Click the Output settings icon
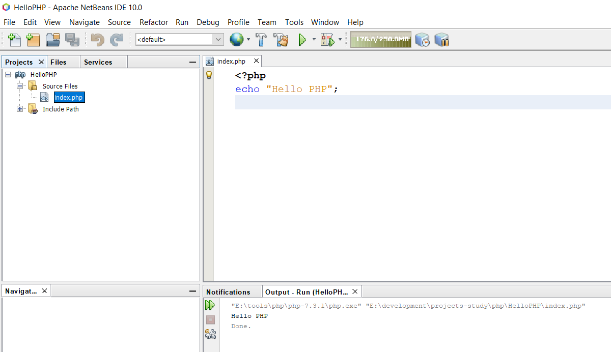Image resolution: width=611 pixels, height=352 pixels. [x=210, y=334]
